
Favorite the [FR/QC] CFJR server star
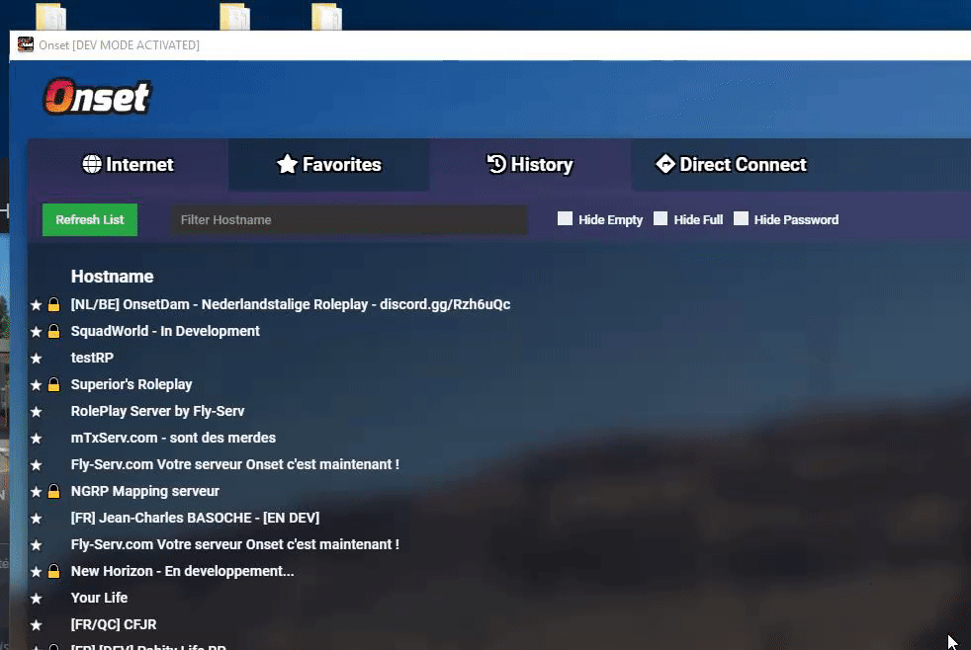click(x=36, y=625)
